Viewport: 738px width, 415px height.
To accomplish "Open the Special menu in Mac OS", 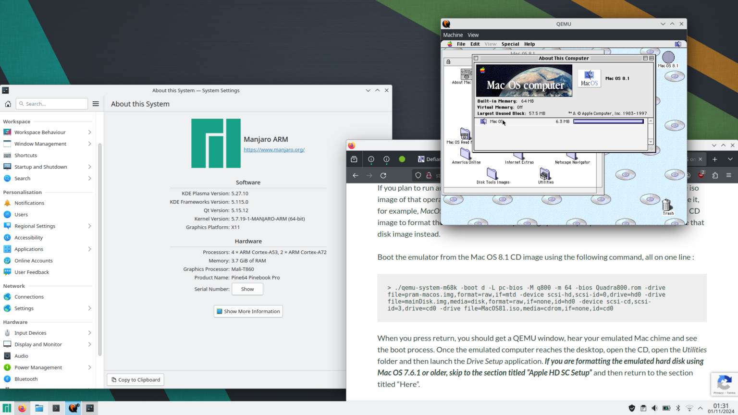I will click(x=510, y=44).
